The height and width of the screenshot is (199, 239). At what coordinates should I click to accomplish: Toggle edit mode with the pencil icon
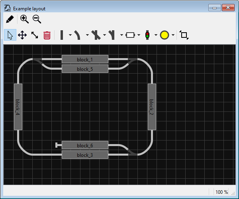click(x=10, y=19)
